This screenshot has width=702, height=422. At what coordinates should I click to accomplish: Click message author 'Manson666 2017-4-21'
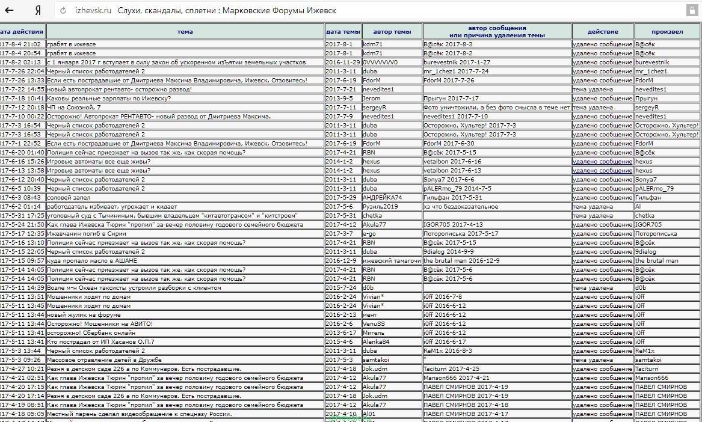pyautogui.click(x=457, y=378)
